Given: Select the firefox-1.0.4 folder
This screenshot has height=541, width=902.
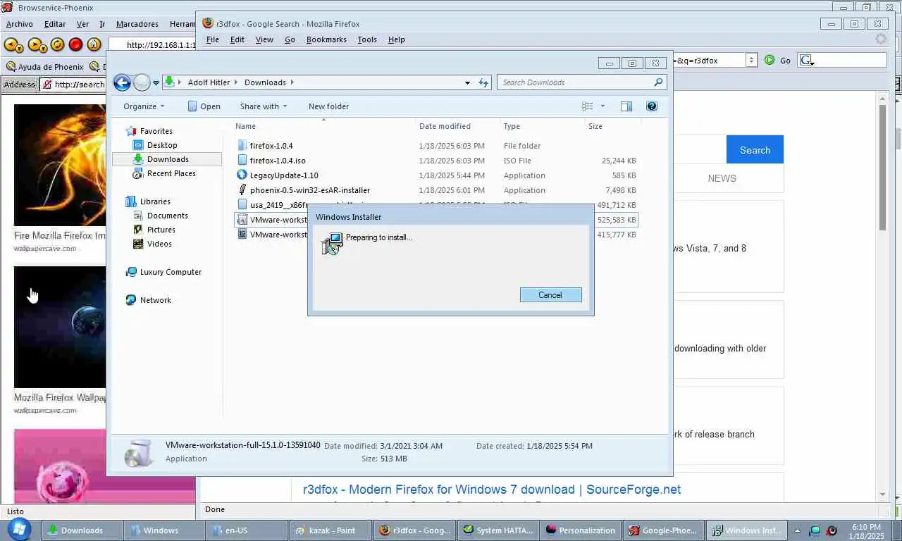Looking at the screenshot, I should pos(271,146).
